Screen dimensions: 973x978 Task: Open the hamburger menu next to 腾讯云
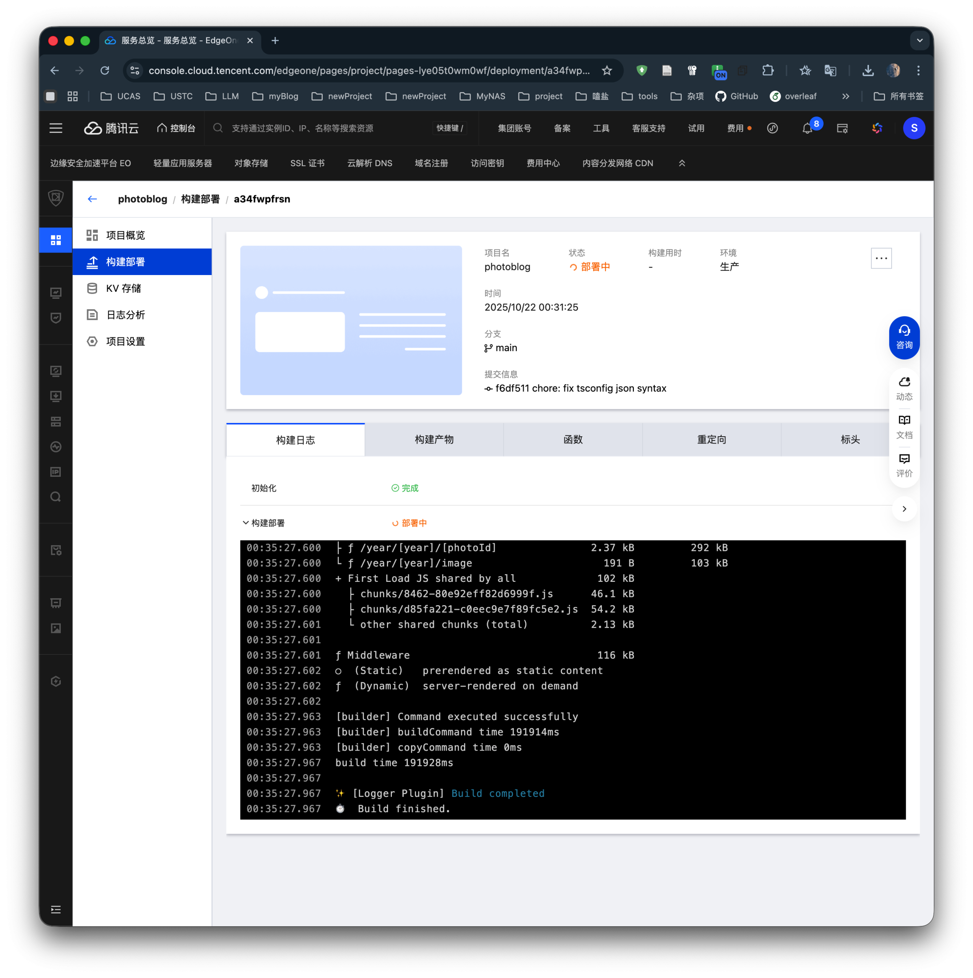pyautogui.click(x=56, y=129)
